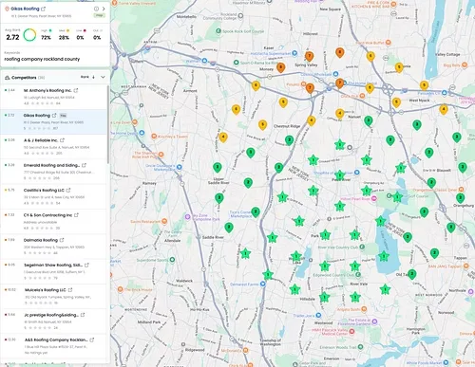Click The Estate at Florentine Gardens marker
This screenshot has height=367, width=475.
click(374, 321)
